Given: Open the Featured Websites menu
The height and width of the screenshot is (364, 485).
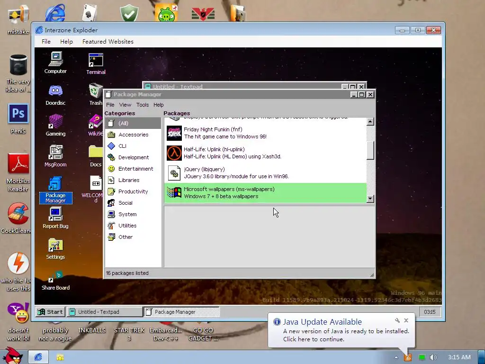Looking at the screenshot, I should point(108,42).
